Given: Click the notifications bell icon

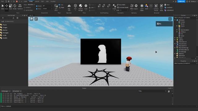Looking at the screenshot, I should (x=176, y=1).
